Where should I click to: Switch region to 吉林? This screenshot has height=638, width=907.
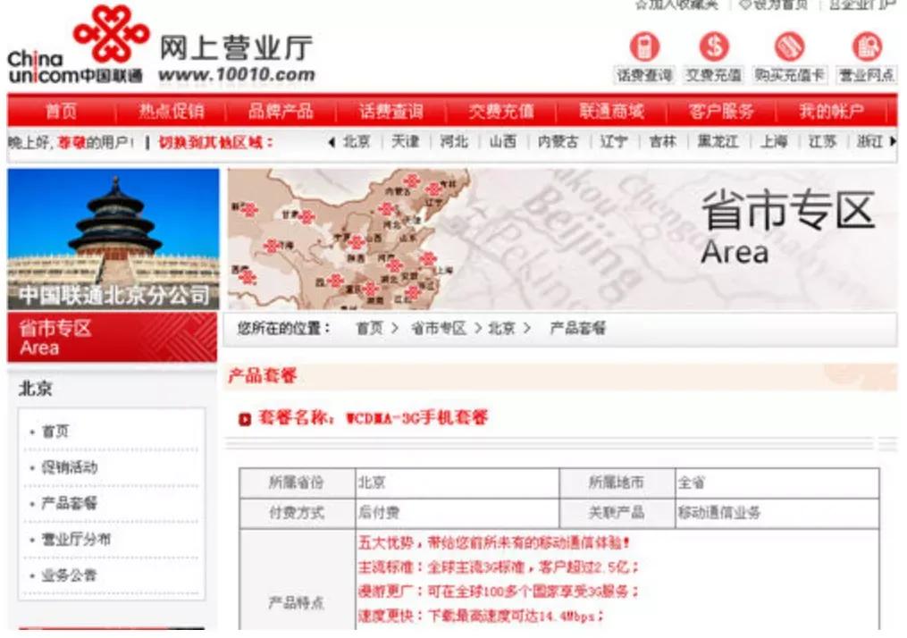coord(662,142)
